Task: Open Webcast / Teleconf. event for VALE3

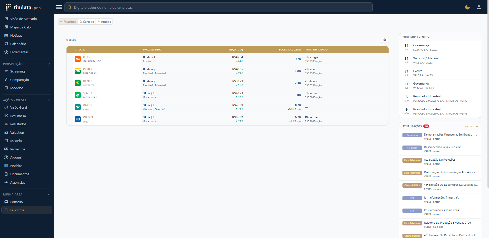Action: click(x=440, y=60)
